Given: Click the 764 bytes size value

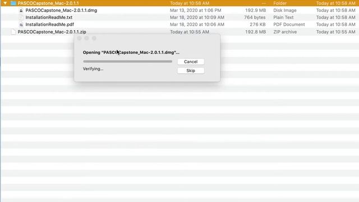Looking at the screenshot, I should [x=255, y=17].
